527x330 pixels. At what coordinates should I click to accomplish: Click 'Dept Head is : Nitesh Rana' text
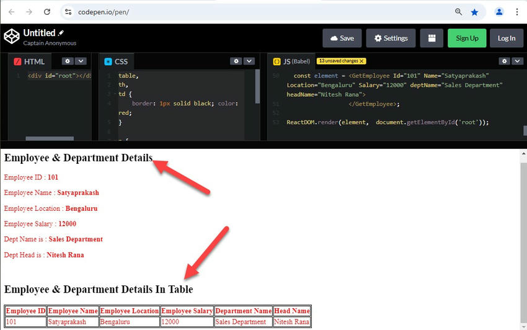(44, 255)
